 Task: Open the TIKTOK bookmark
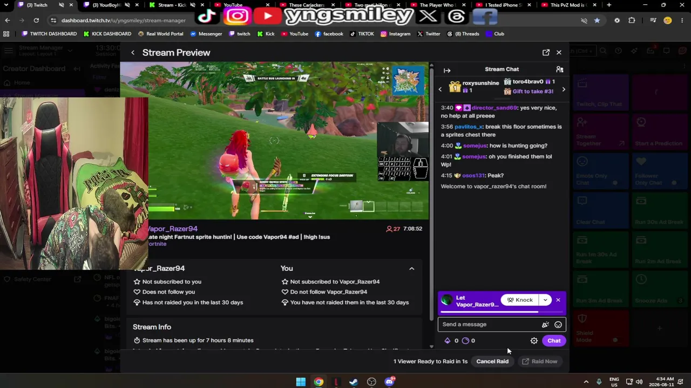point(362,34)
